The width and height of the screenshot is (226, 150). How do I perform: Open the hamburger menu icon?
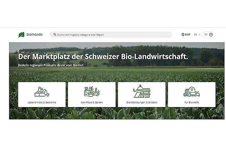click(x=206, y=35)
